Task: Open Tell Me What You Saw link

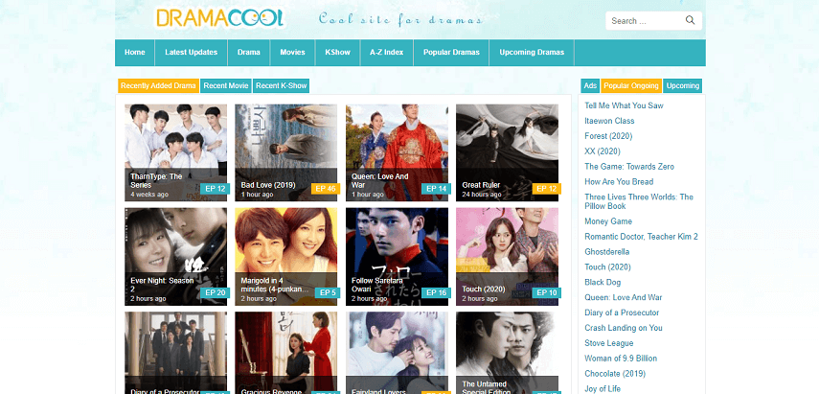Action: [624, 105]
